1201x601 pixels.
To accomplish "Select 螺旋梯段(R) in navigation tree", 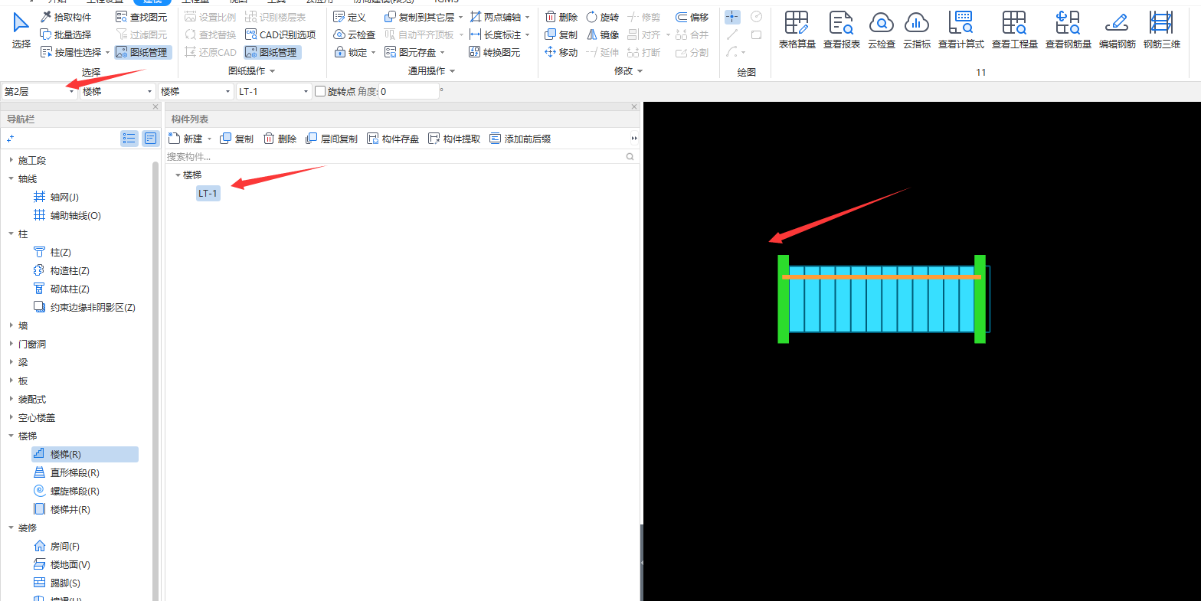I will pos(75,491).
